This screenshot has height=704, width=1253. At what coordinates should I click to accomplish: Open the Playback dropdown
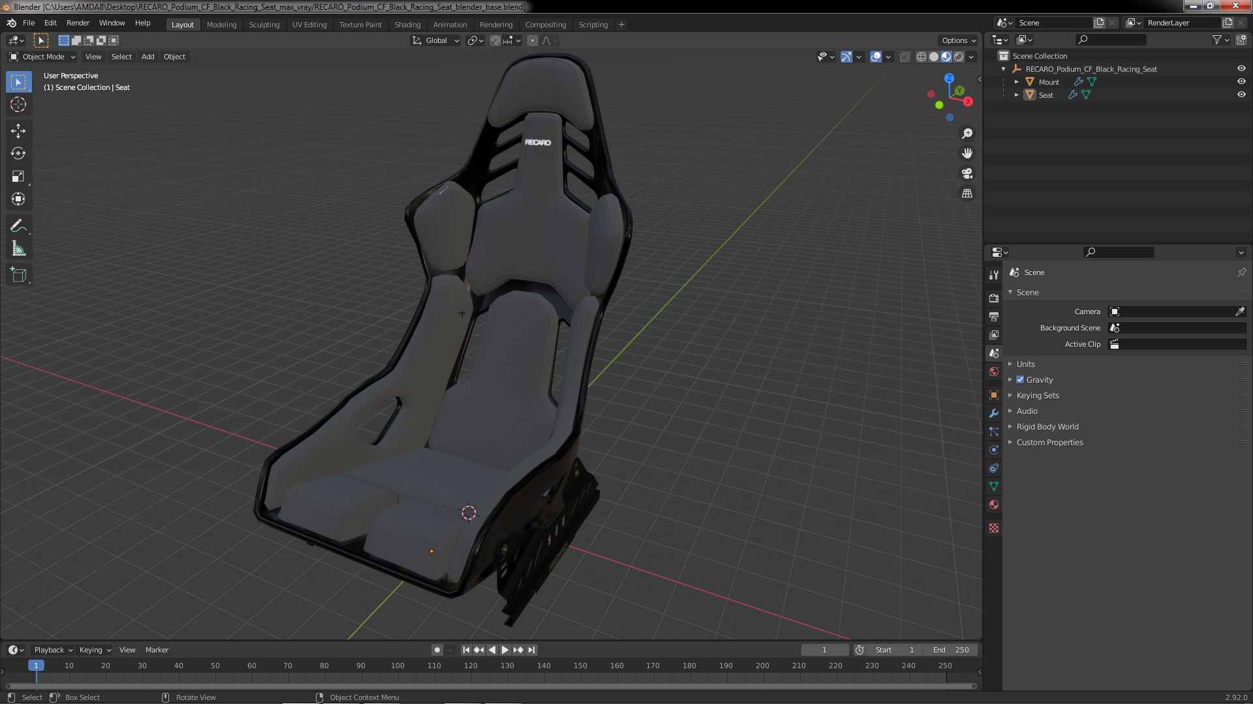pos(53,650)
